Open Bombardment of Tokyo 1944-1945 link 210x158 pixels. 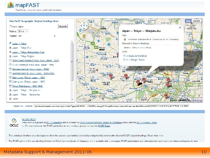point(33,73)
